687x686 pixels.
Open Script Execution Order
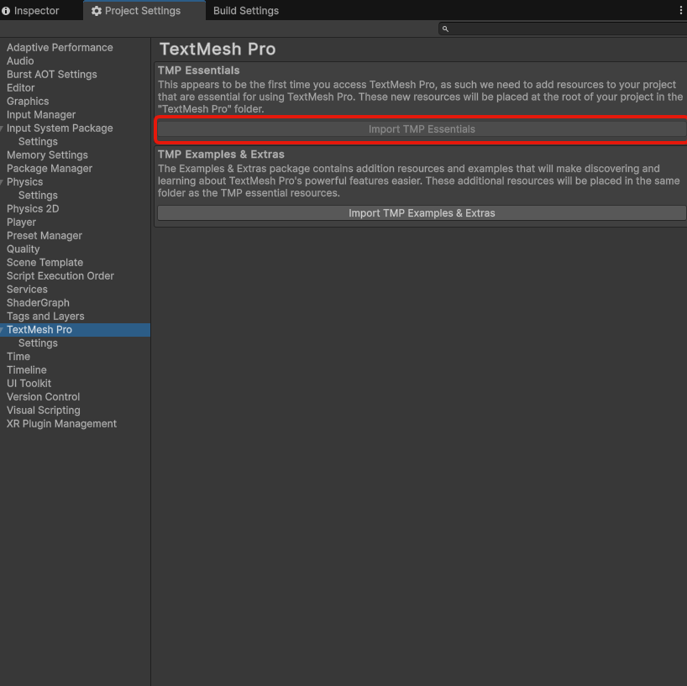(60, 276)
